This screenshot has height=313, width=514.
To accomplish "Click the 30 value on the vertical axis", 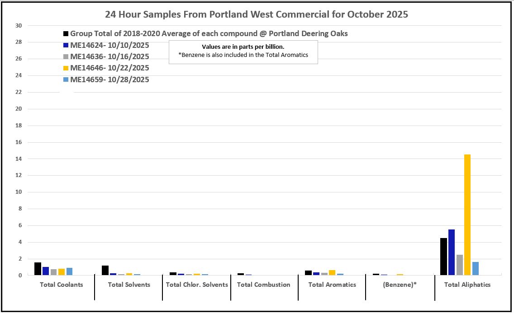I will pyautogui.click(x=19, y=26).
